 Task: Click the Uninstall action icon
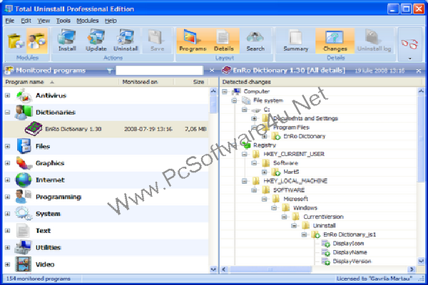126,41
